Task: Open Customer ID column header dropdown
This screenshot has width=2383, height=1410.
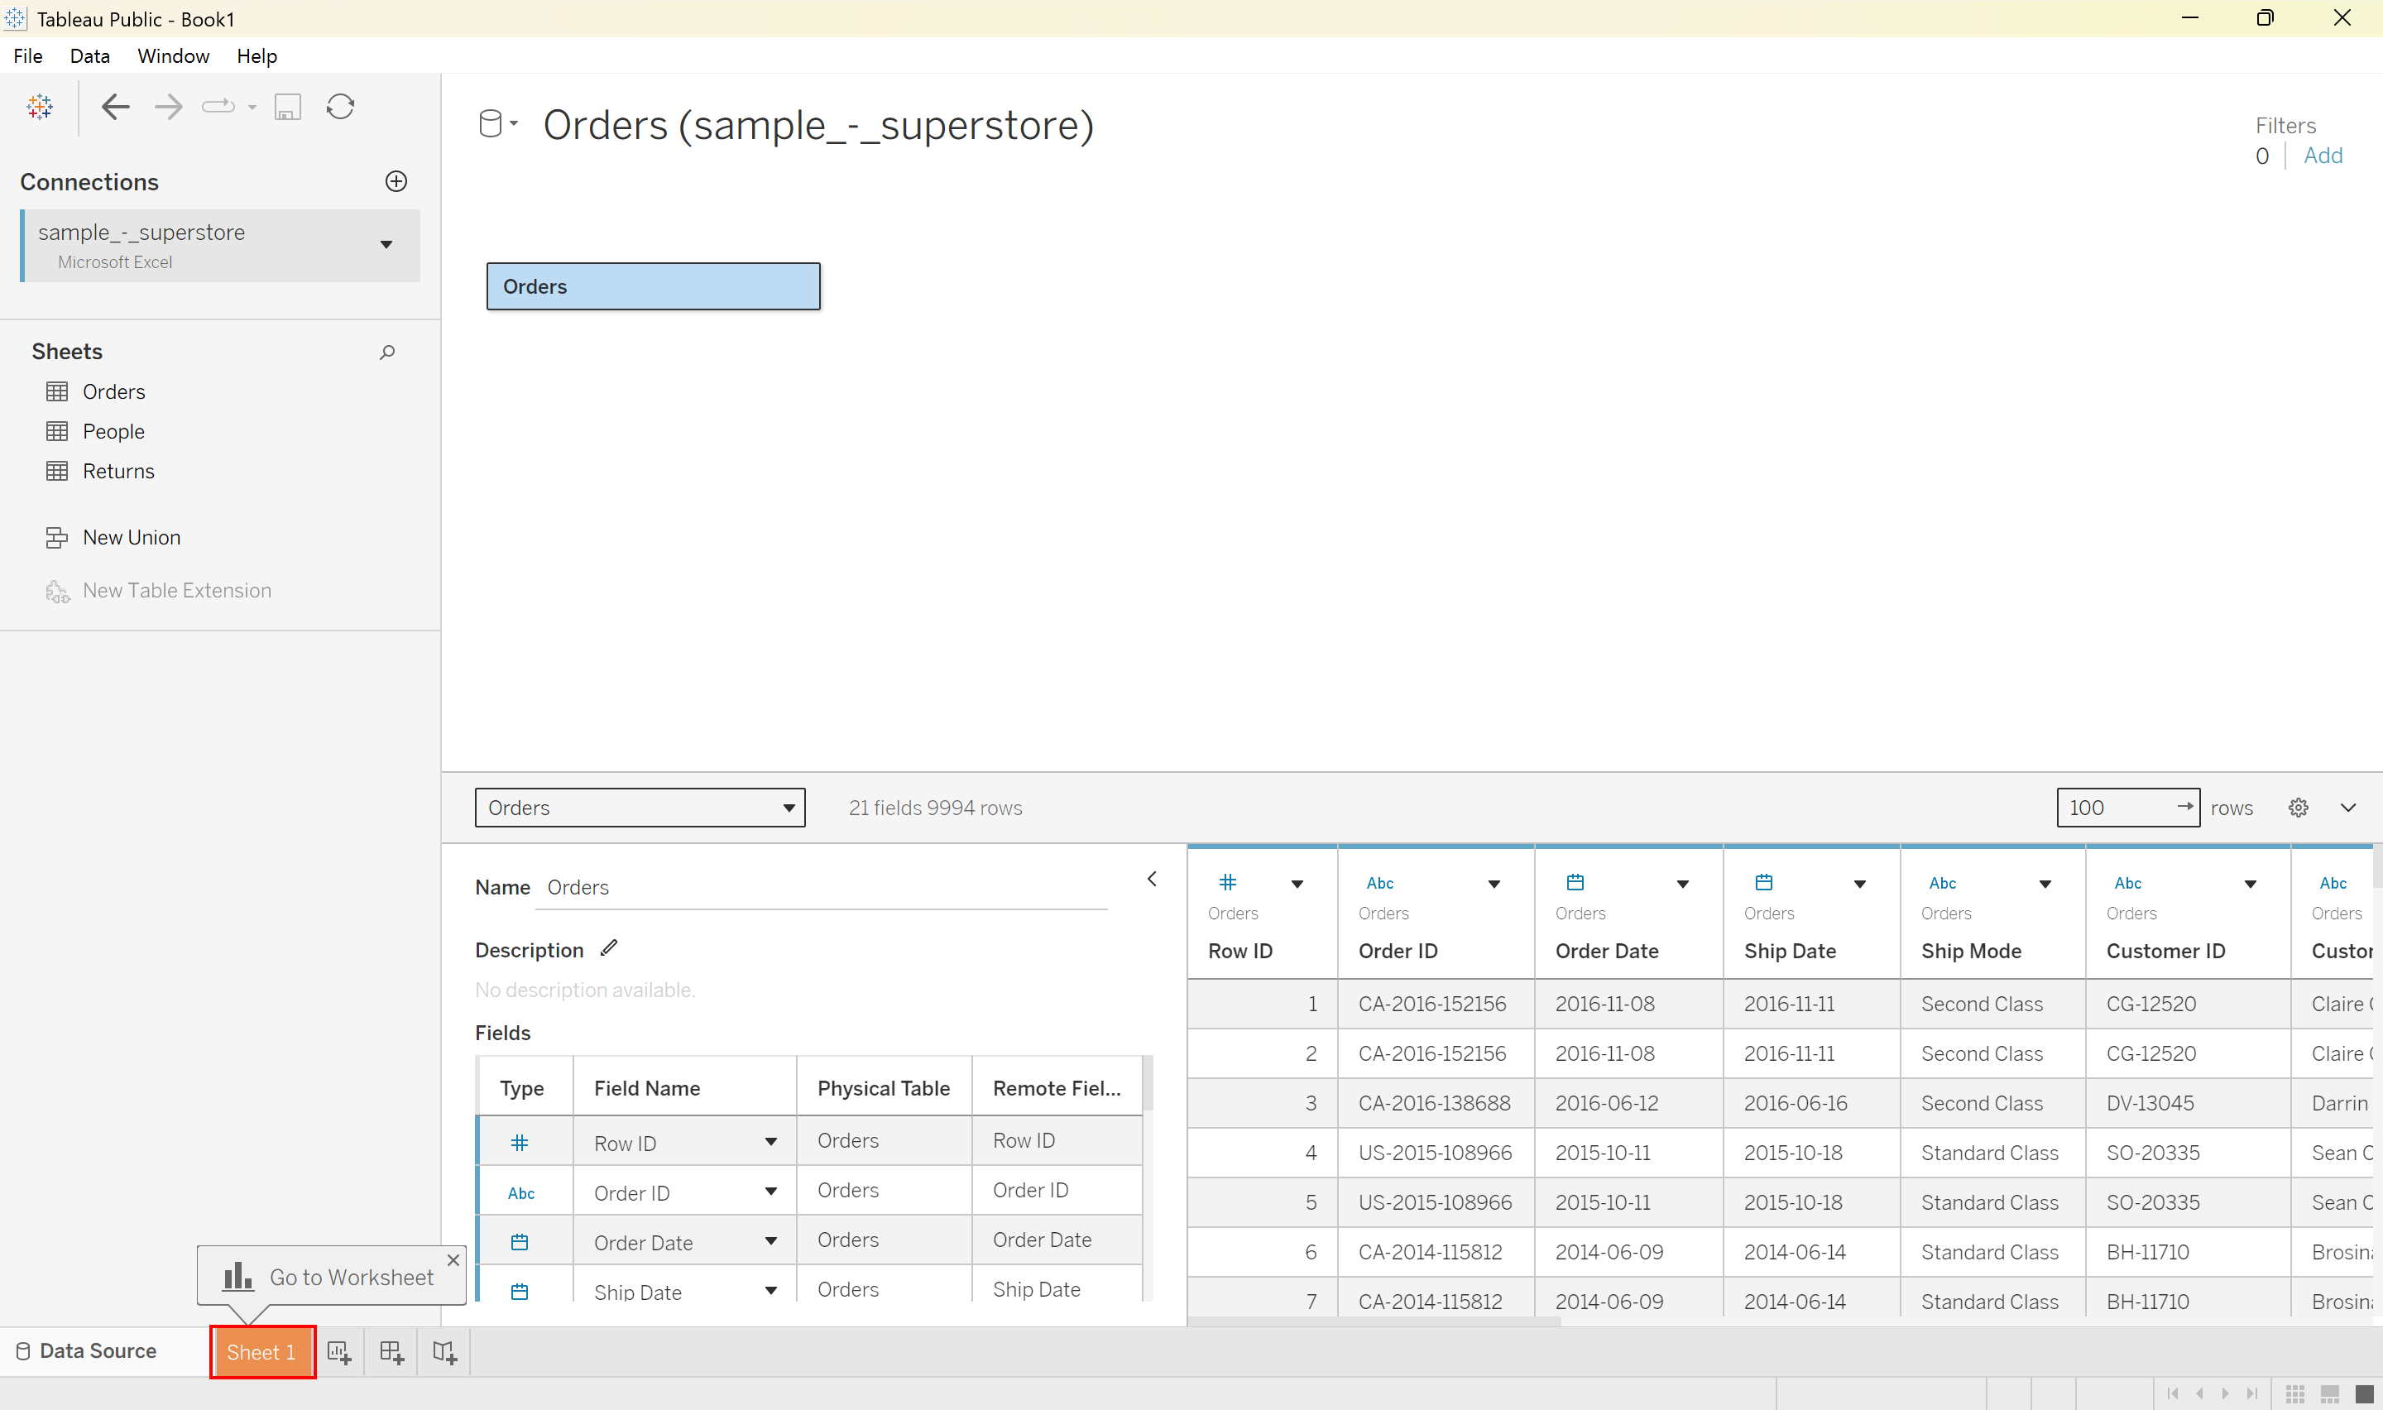Action: (2251, 885)
